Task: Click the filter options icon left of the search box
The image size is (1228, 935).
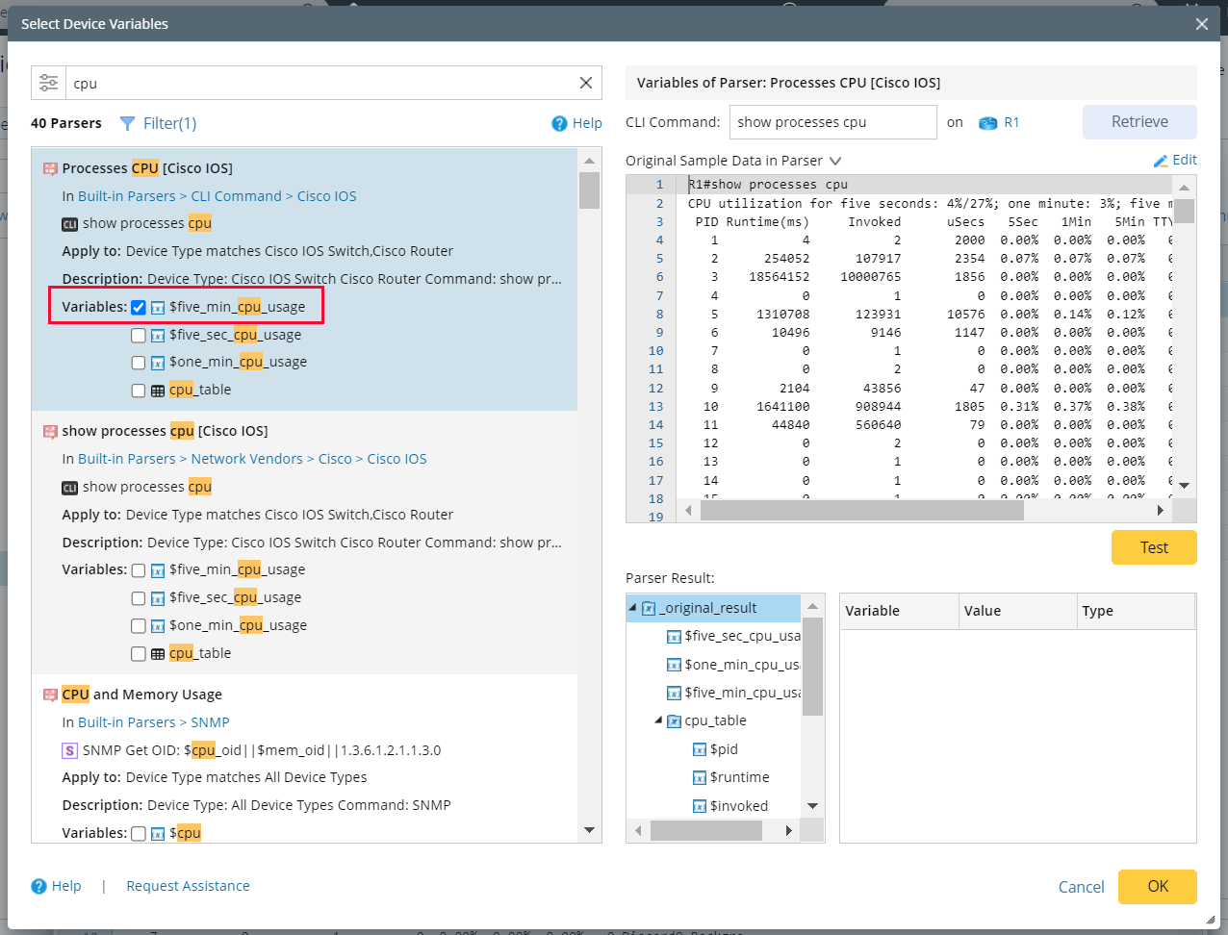Action: click(48, 83)
